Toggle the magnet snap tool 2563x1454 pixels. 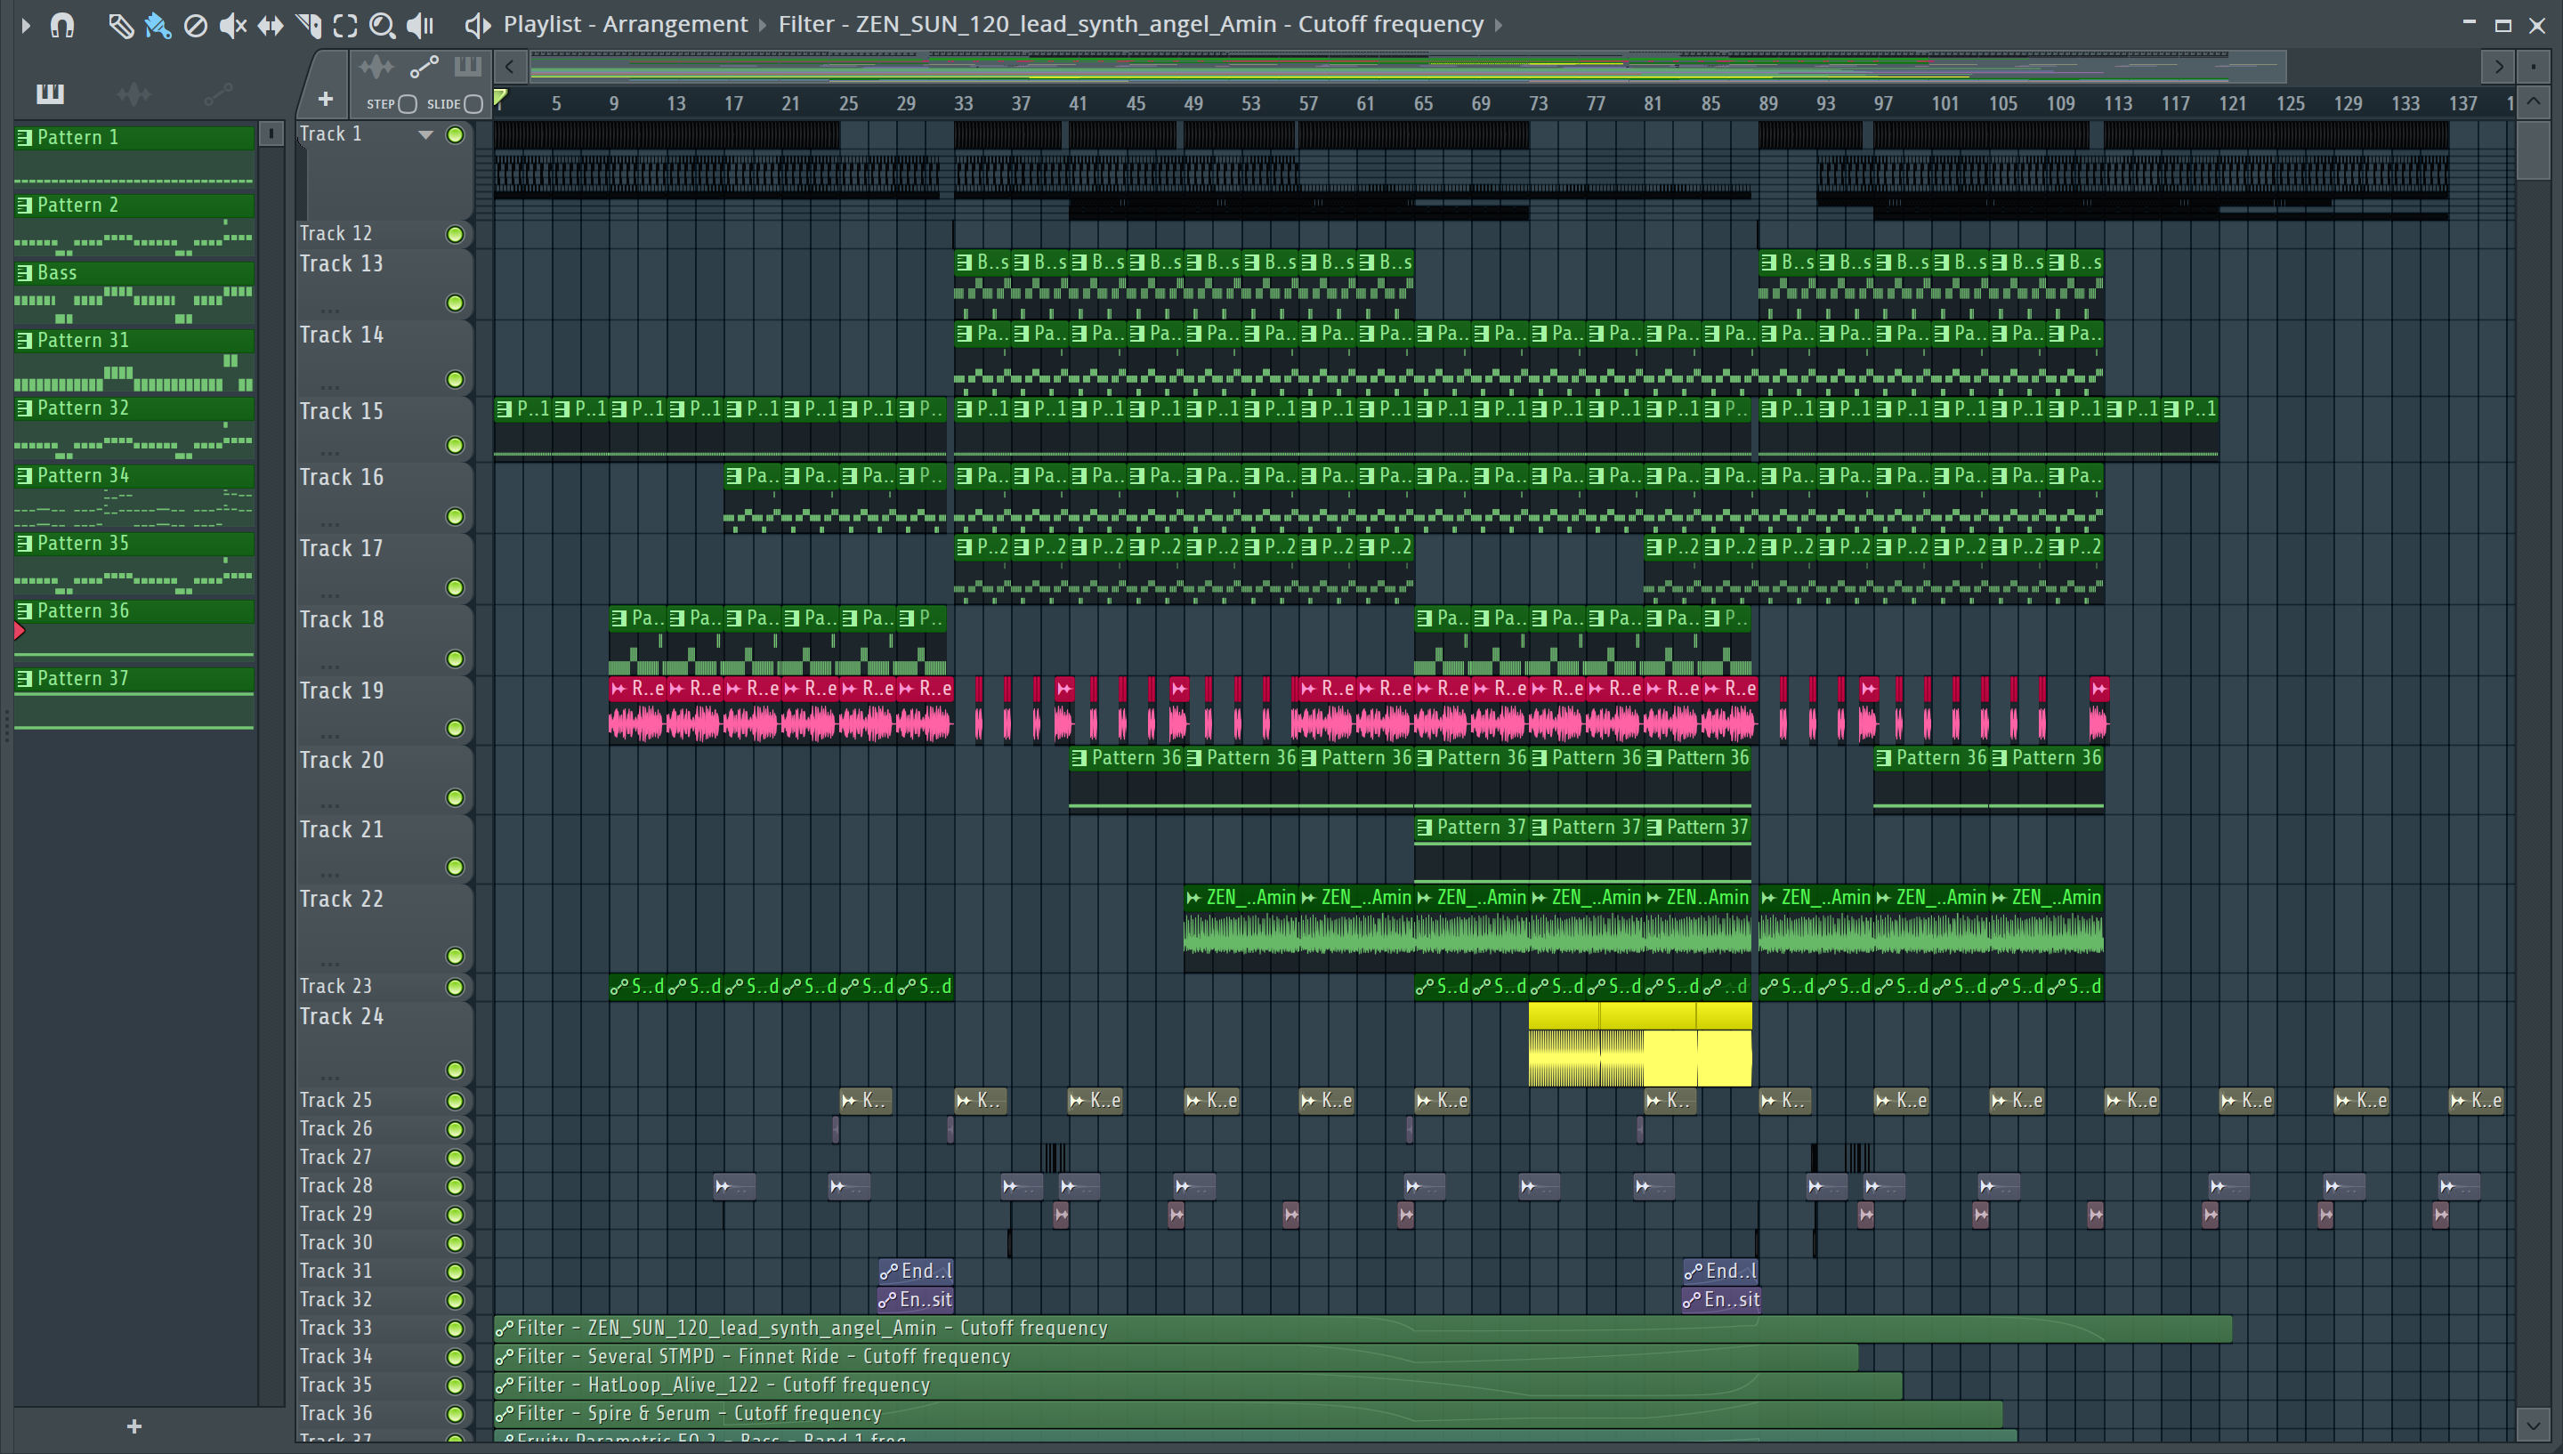(62, 25)
